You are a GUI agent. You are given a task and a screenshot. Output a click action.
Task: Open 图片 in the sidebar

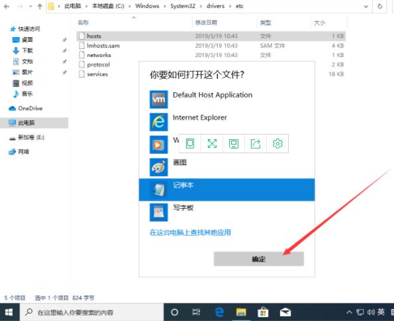click(x=23, y=72)
